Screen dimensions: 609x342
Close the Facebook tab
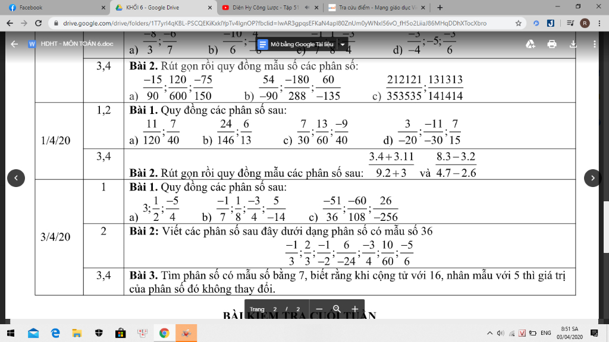point(103,7)
